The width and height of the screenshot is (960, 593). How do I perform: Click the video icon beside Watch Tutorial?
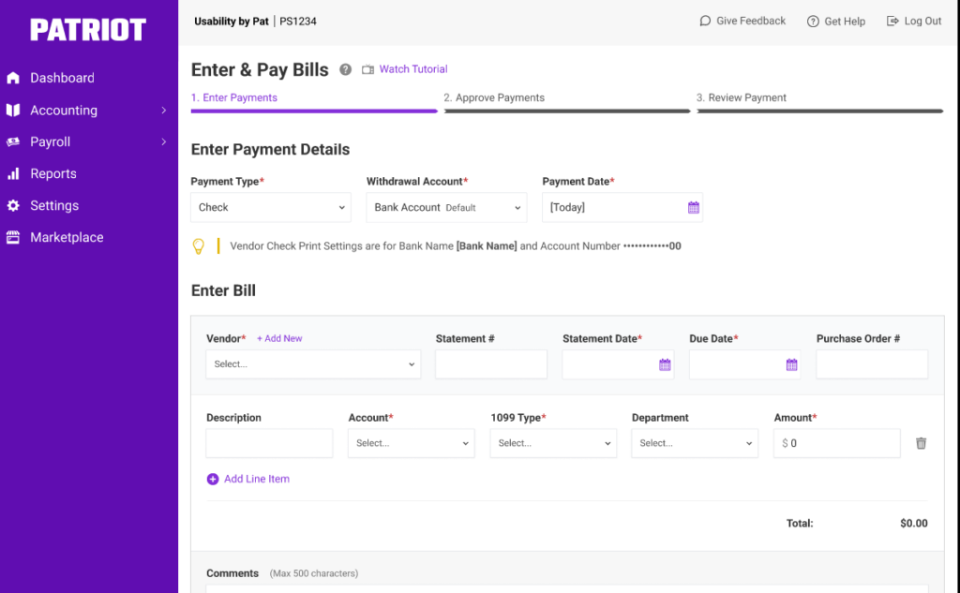(367, 69)
